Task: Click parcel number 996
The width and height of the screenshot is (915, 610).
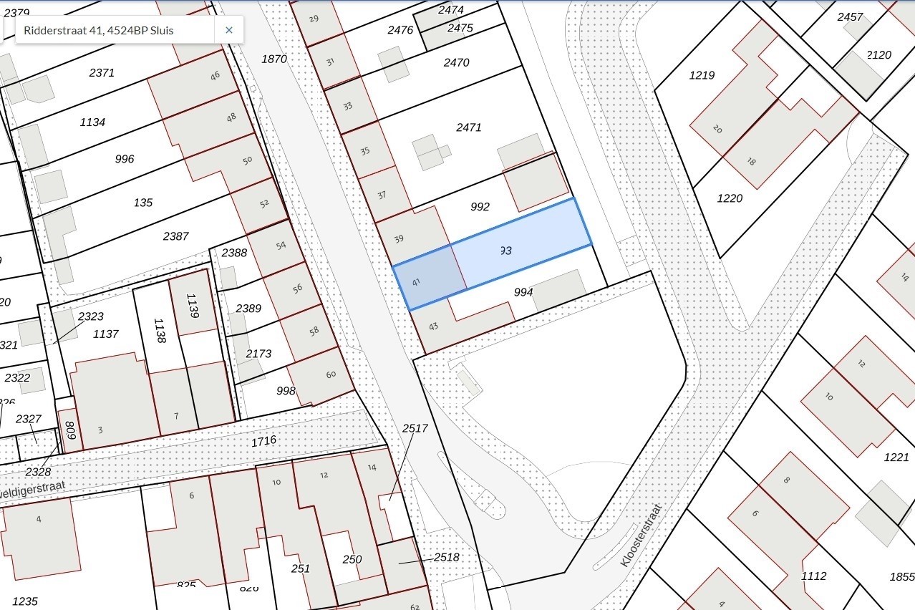Action: [125, 159]
